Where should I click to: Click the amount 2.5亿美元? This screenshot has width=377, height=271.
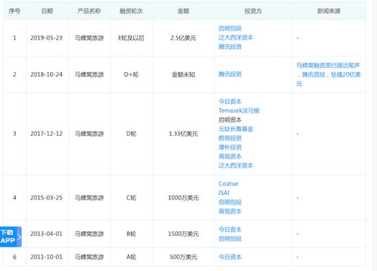click(x=184, y=38)
